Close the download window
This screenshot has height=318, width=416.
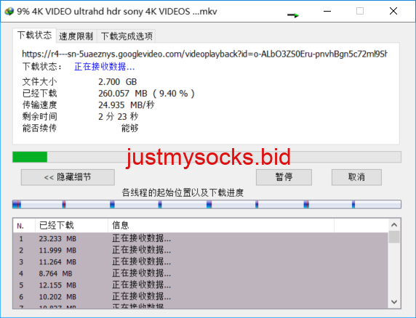(x=393, y=11)
